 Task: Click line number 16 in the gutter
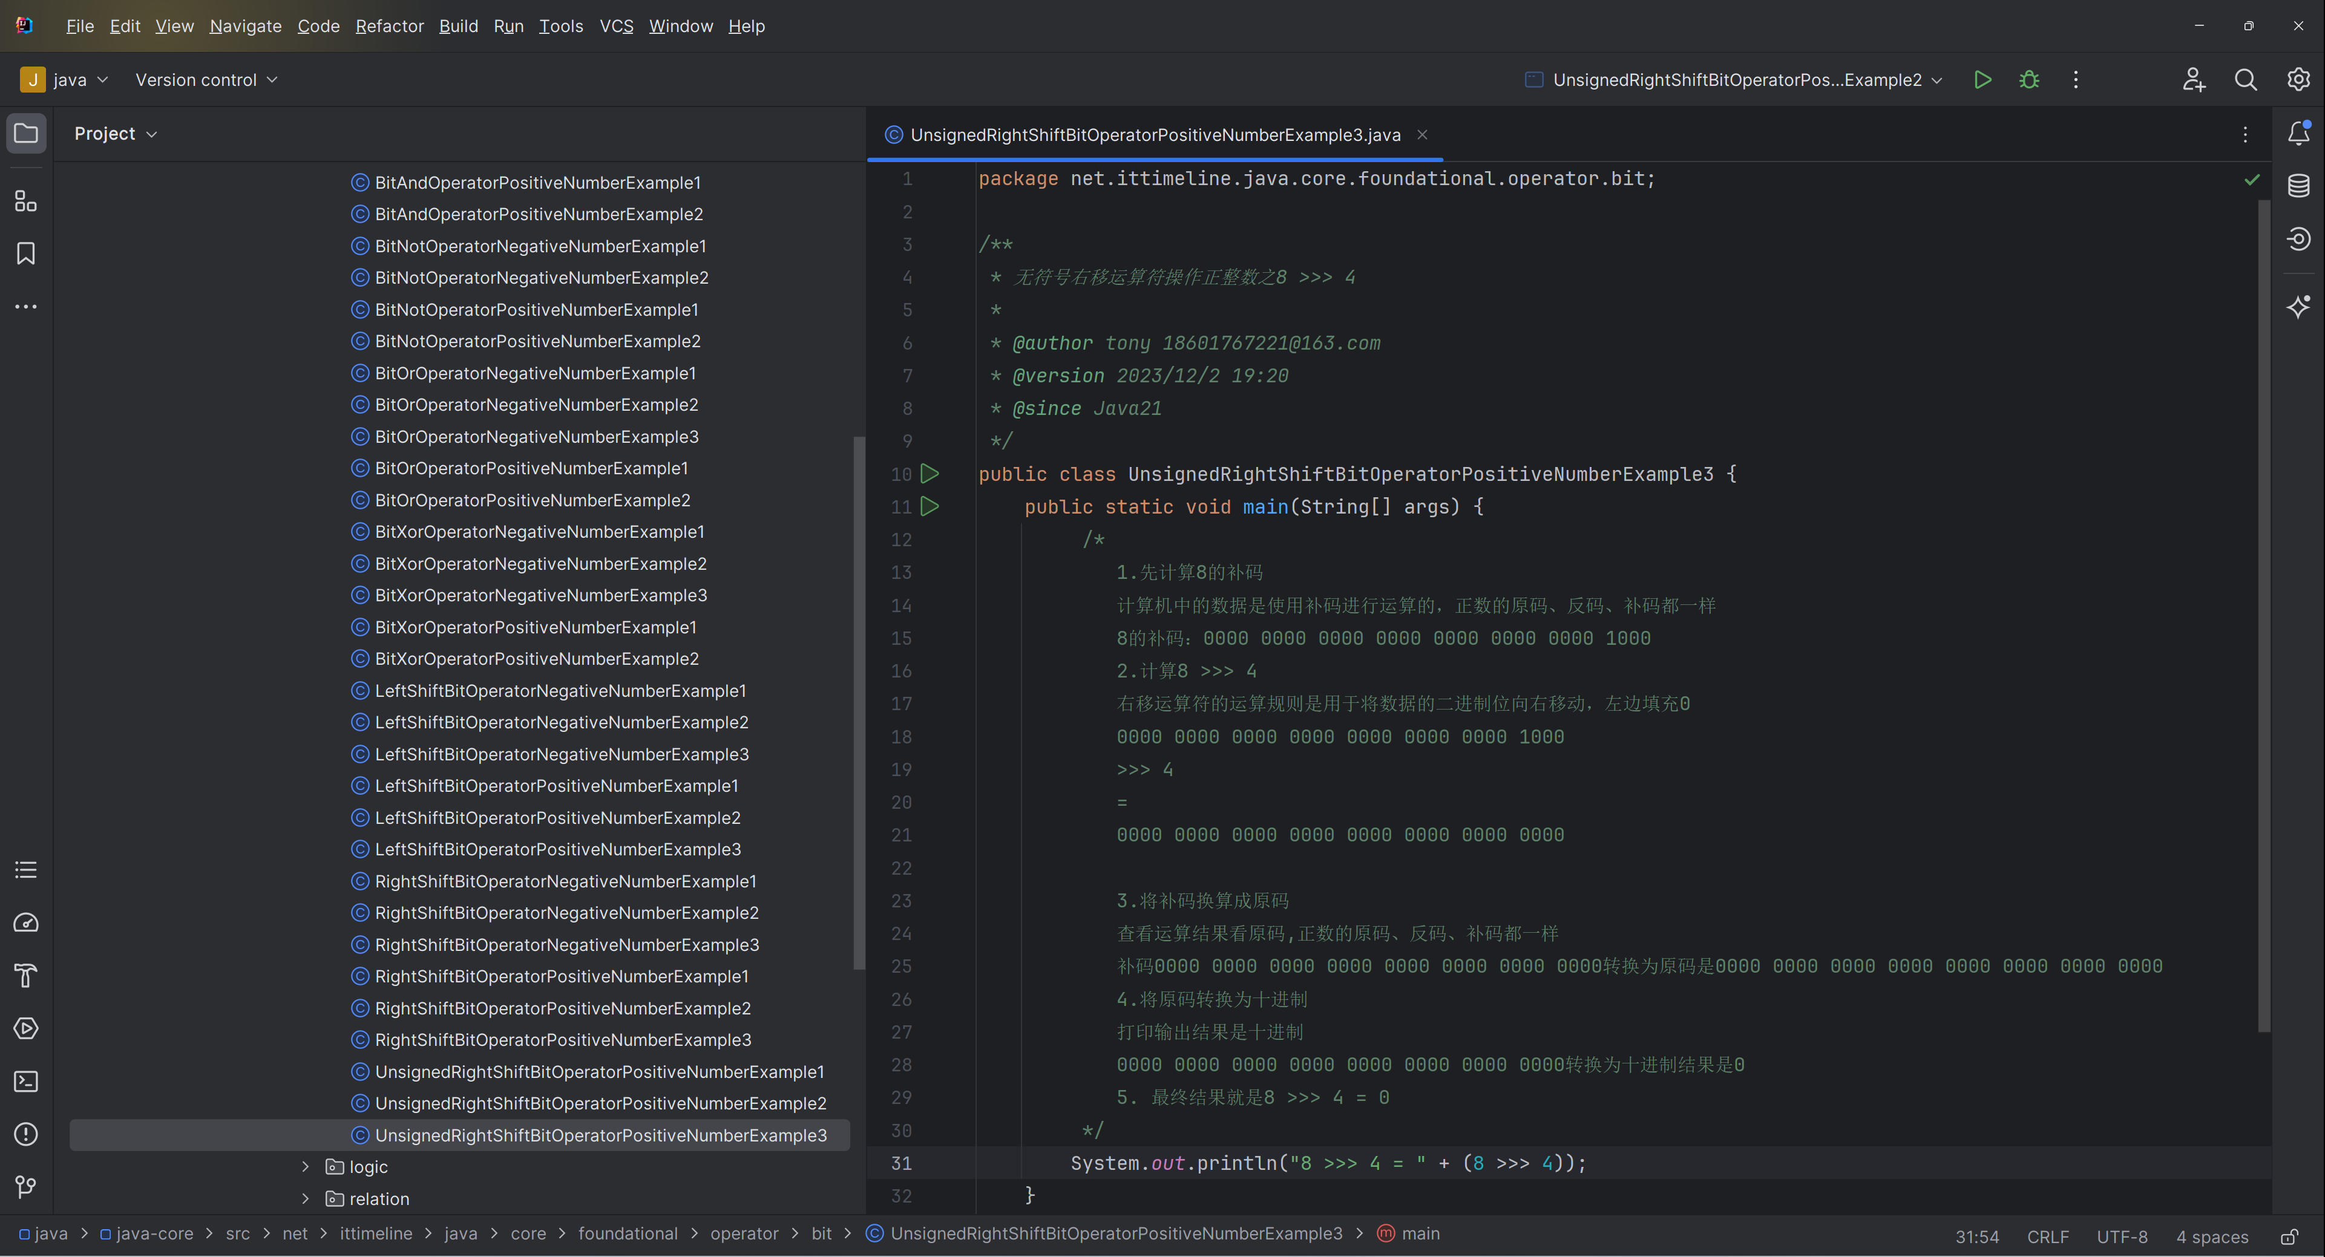click(900, 670)
